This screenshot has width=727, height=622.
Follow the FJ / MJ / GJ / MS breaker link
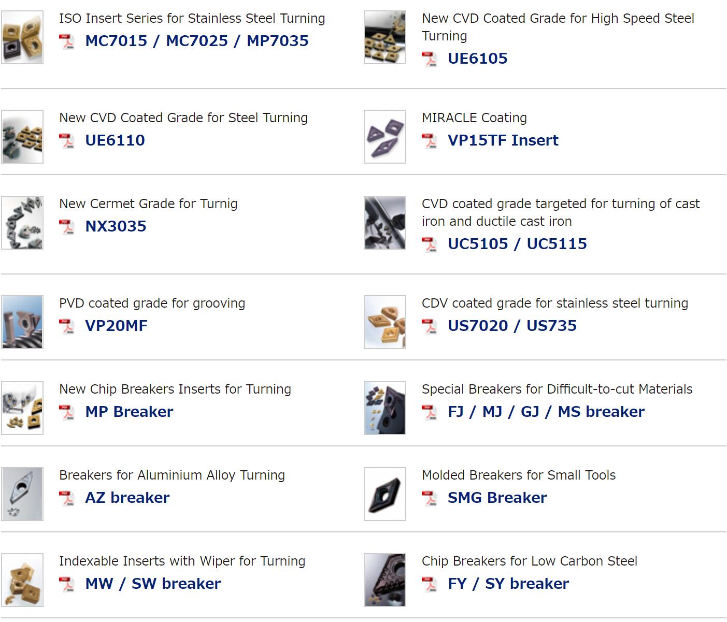point(546,412)
